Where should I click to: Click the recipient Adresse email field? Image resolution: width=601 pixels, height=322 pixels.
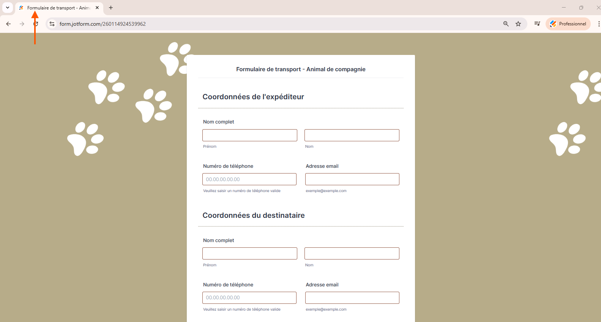352,298
